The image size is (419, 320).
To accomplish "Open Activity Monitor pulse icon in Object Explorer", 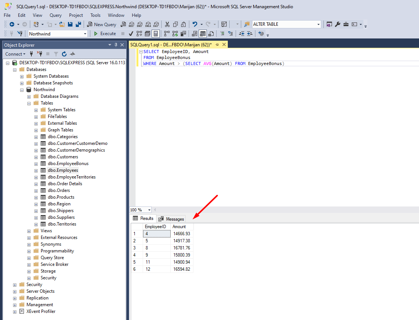I will [72, 54].
